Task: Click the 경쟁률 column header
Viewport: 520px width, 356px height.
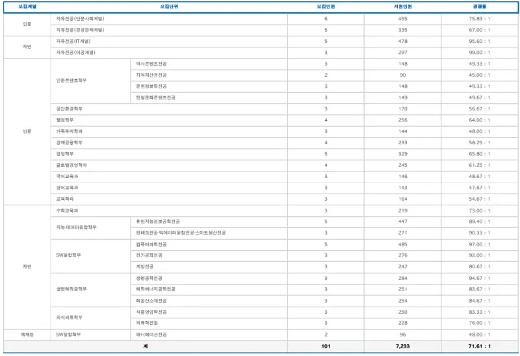Action: [479, 6]
